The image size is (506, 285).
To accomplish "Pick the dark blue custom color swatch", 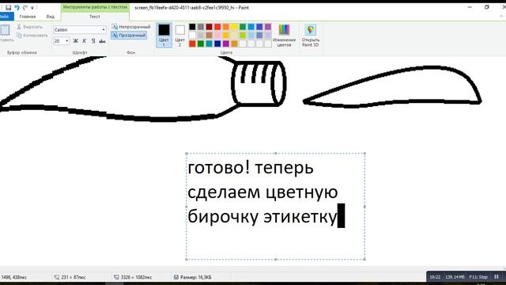I will point(217,44).
